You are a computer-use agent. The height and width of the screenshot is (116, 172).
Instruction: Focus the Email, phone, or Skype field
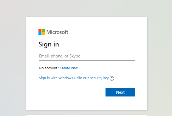pyautogui.click(x=87, y=56)
